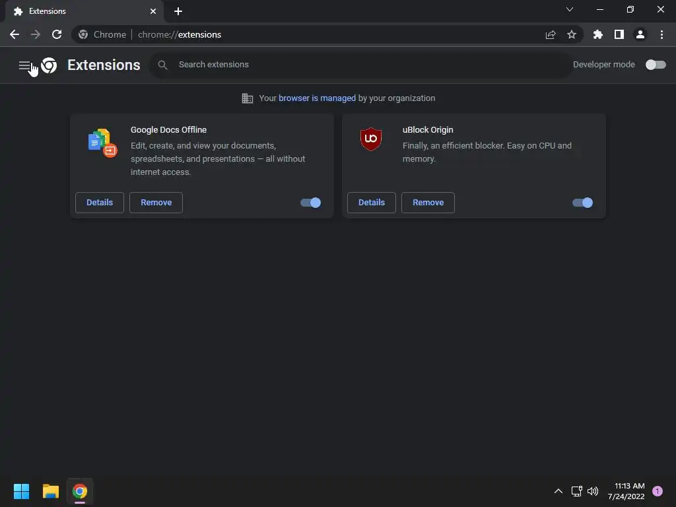This screenshot has width=676, height=507.
Task: Click the Chrome site info icon in address bar
Action: [x=83, y=34]
